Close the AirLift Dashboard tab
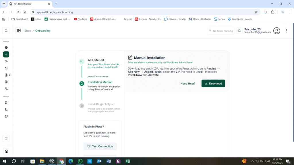This screenshot has width=294, height=165. 49,4
